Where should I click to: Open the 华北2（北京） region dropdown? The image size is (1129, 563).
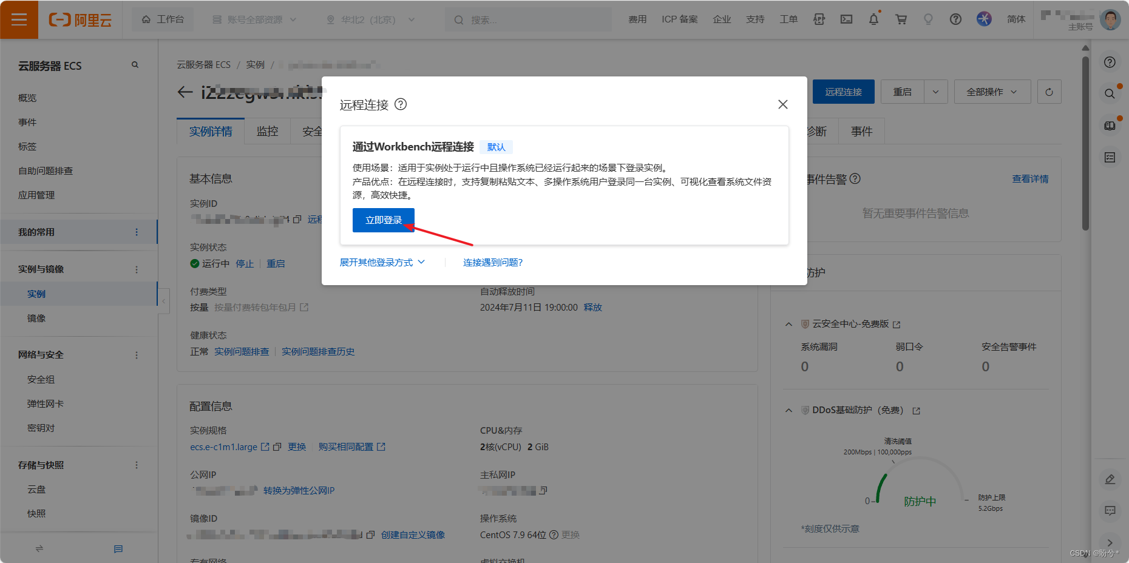click(371, 19)
